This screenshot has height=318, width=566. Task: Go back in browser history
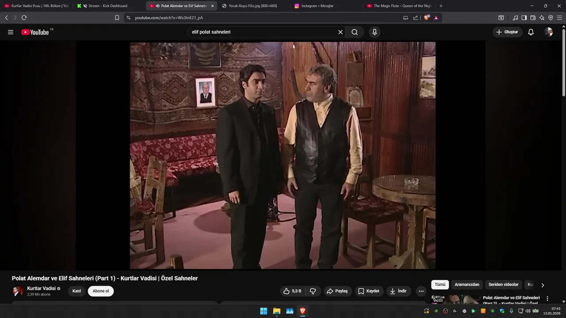point(6,18)
